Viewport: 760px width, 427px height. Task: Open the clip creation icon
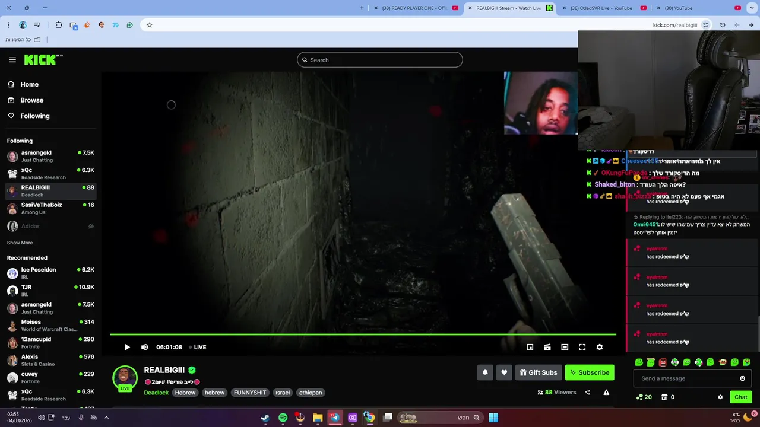tap(547, 348)
